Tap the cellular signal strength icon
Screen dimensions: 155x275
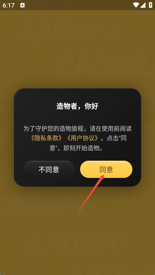point(143,5)
